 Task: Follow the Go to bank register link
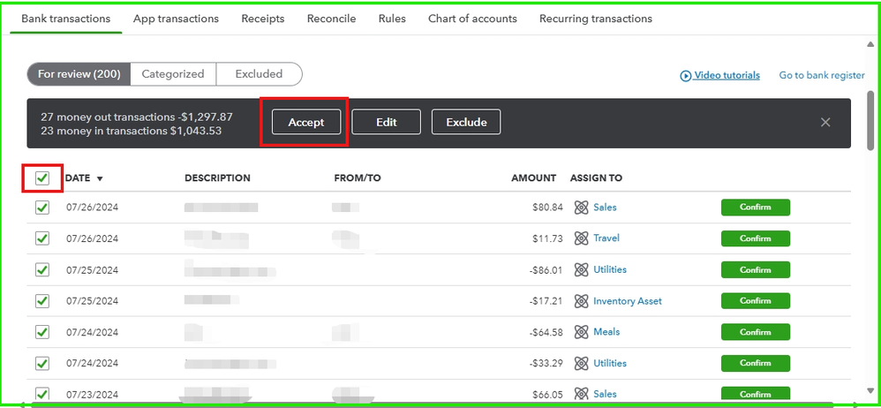click(822, 75)
